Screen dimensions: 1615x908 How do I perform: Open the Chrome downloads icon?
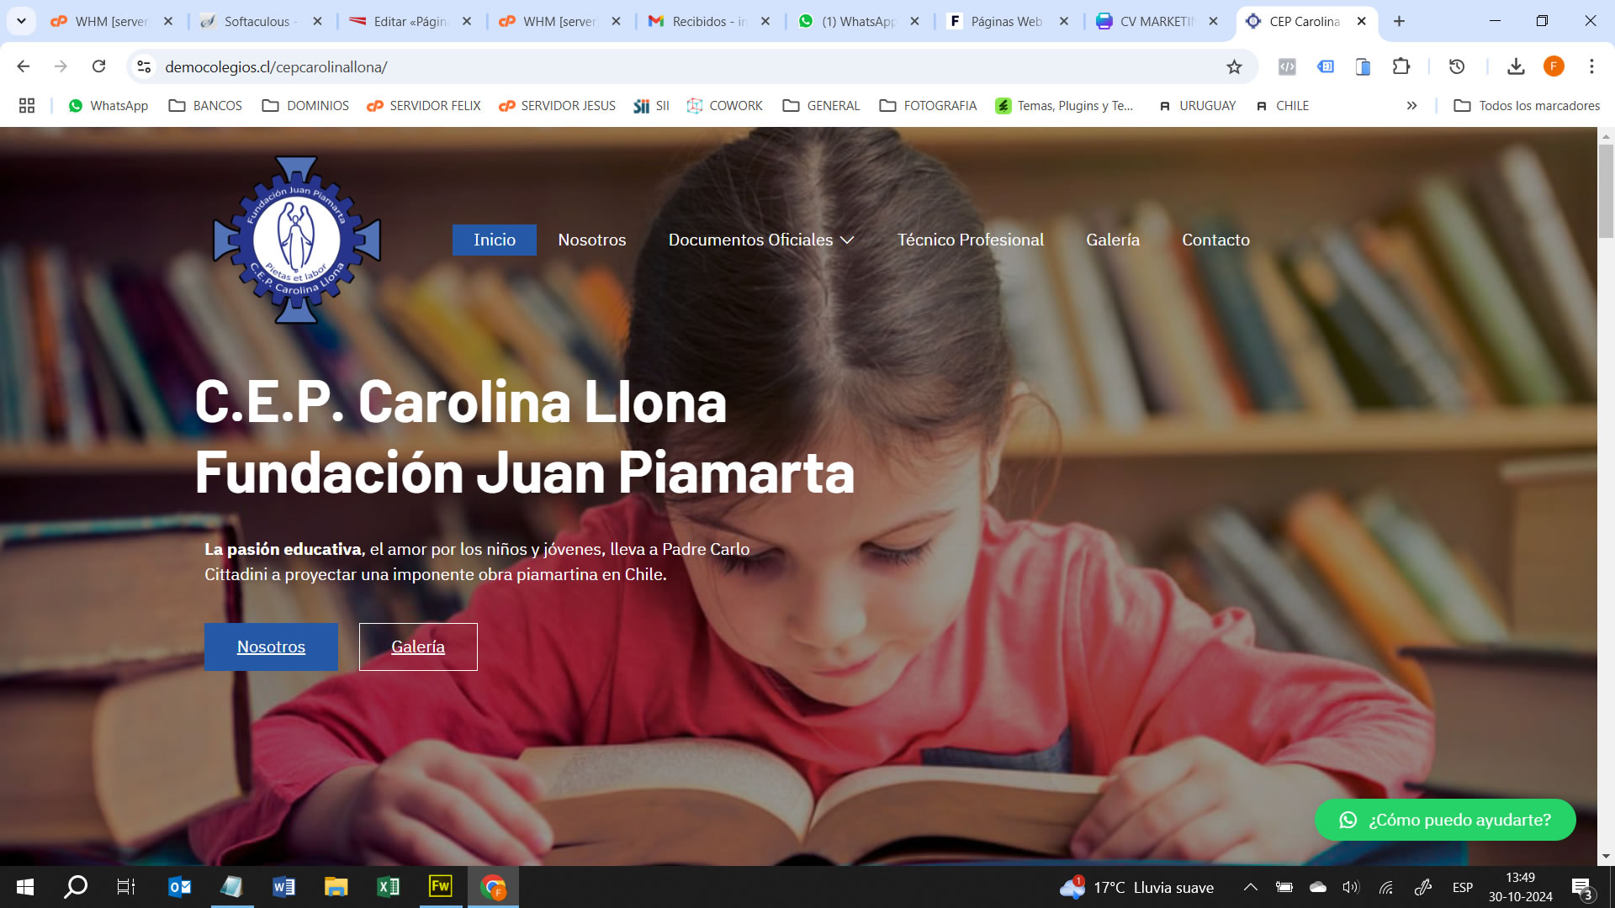(x=1516, y=66)
